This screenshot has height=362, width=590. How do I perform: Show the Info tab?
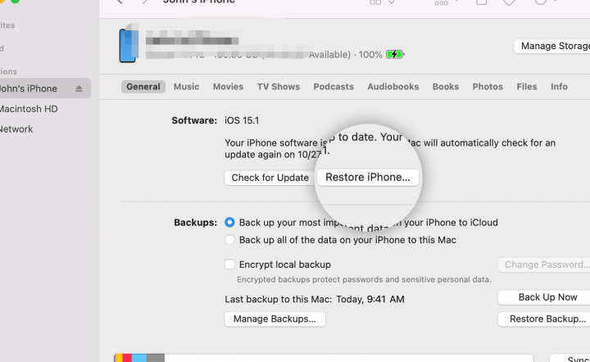click(x=559, y=87)
